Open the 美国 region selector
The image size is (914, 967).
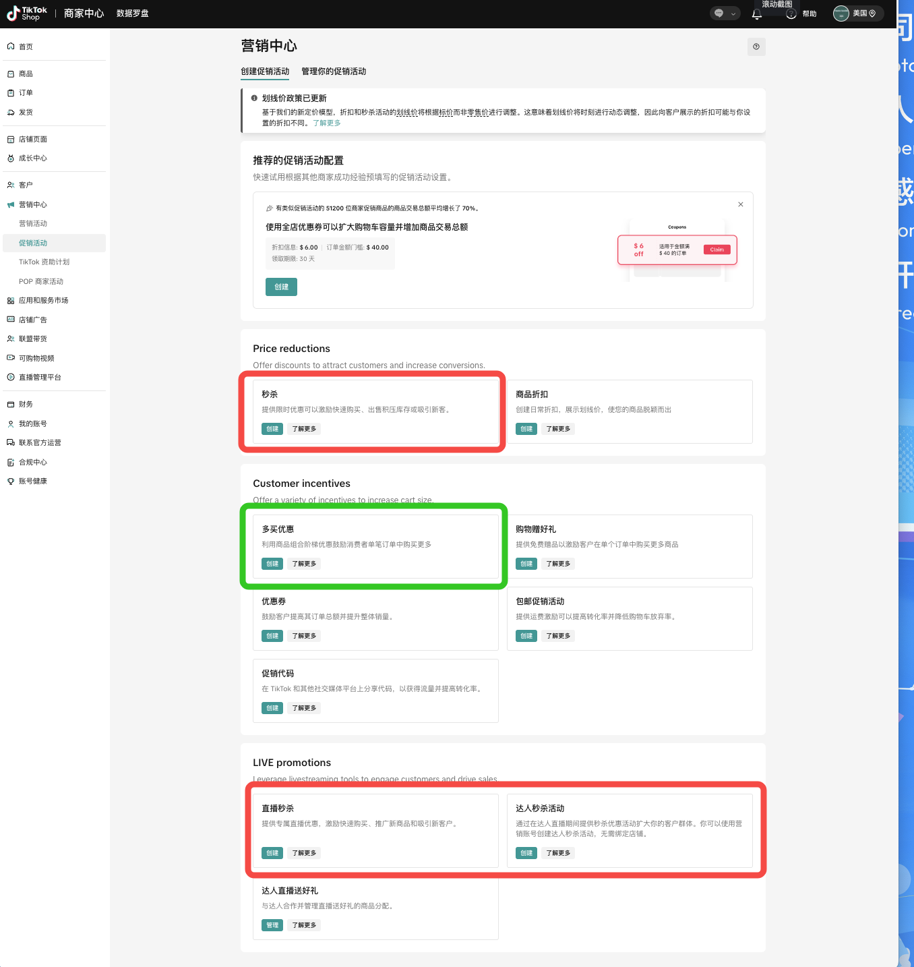pyautogui.click(x=859, y=13)
